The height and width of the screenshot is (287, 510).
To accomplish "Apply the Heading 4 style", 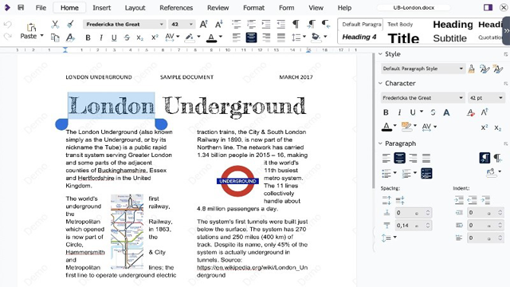I will (x=359, y=37).
